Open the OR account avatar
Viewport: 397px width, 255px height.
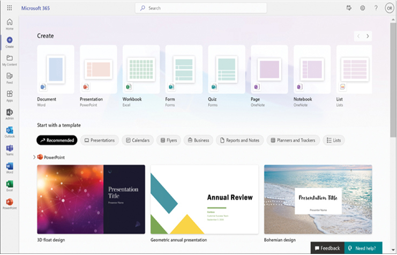[x=389, y=8]
